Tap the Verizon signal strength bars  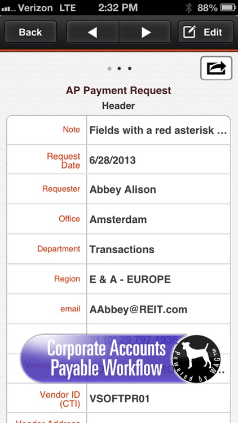coord(8,9)
